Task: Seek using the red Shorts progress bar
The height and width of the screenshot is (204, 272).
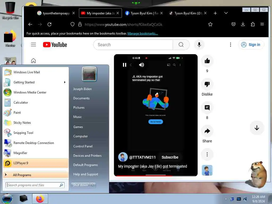Action: point(156,176)
